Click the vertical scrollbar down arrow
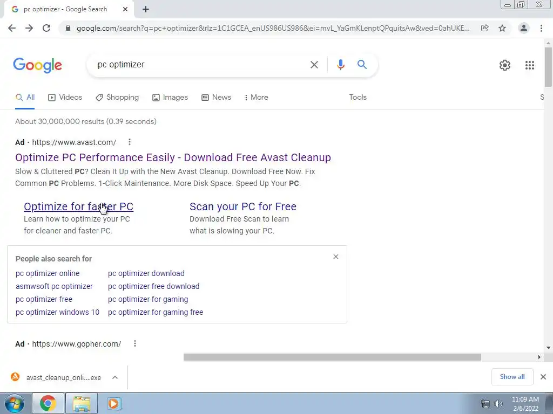553x414 pixels. click(x=548, y=348)
